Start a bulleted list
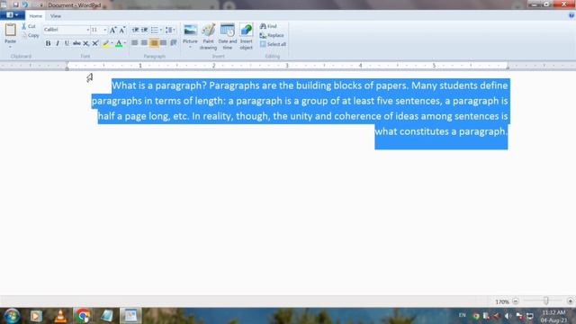The width and height of the screenshot is (576, 324). [154, 30]
